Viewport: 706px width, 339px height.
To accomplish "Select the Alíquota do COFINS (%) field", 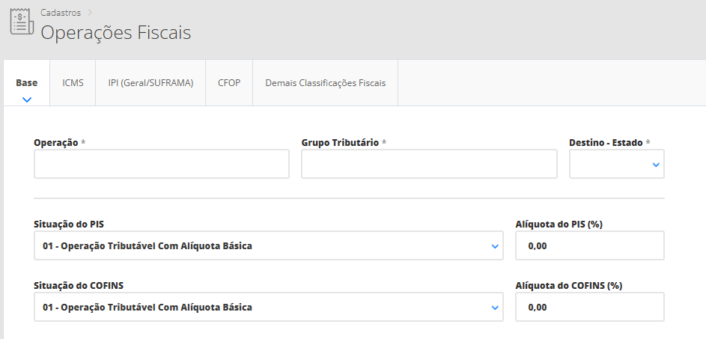I will pos(590,307).
